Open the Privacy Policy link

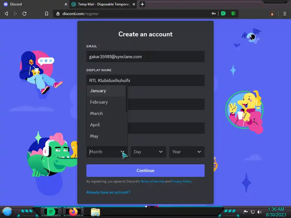[x=181, y=181]
